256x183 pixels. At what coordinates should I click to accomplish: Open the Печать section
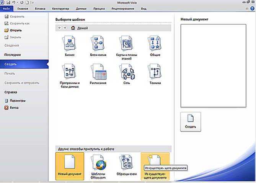coord(10,74)
